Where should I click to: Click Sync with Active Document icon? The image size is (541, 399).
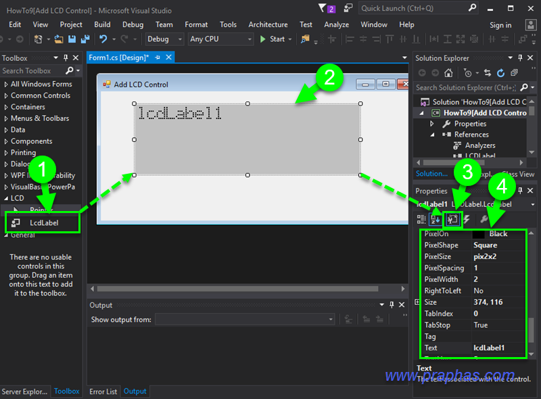pos(487,73)
